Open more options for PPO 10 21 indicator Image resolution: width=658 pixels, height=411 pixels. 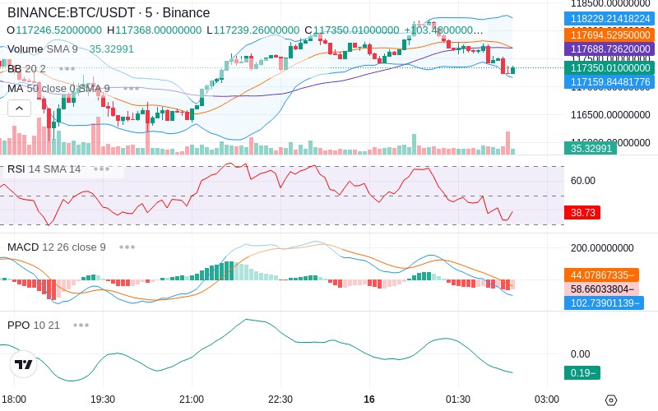[x=81, y=325]
